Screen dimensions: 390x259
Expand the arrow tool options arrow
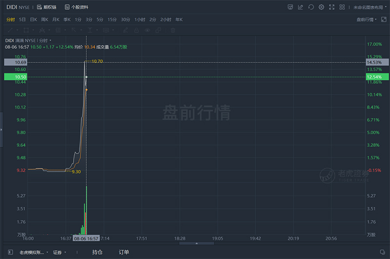coord(81,30)
